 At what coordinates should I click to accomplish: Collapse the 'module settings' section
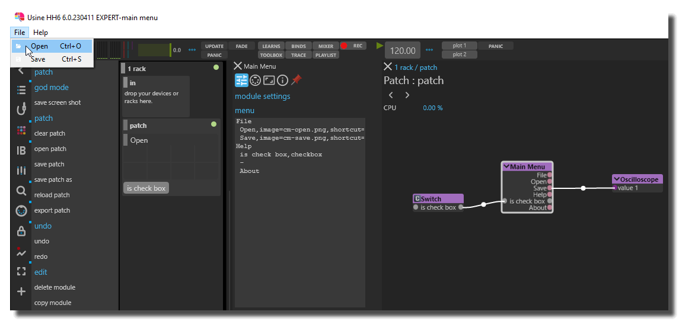click(263, 96)
